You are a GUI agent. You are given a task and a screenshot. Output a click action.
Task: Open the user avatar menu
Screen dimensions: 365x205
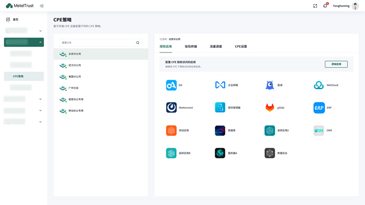355,6
